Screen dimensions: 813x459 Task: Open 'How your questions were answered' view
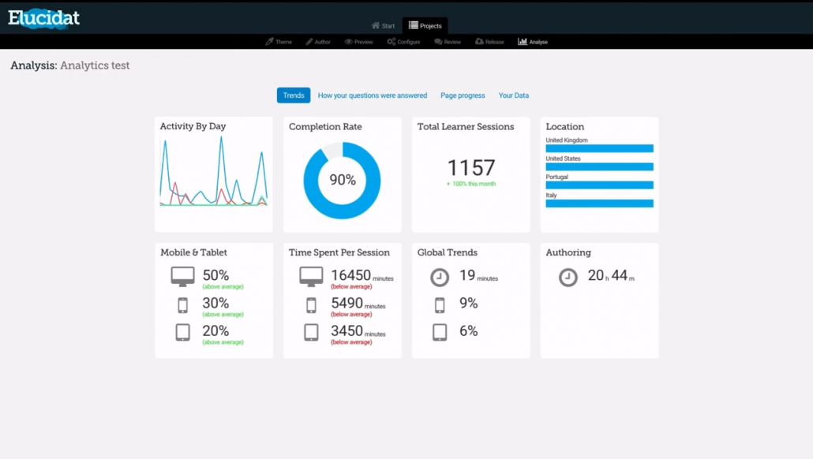[x=371, y=95]
